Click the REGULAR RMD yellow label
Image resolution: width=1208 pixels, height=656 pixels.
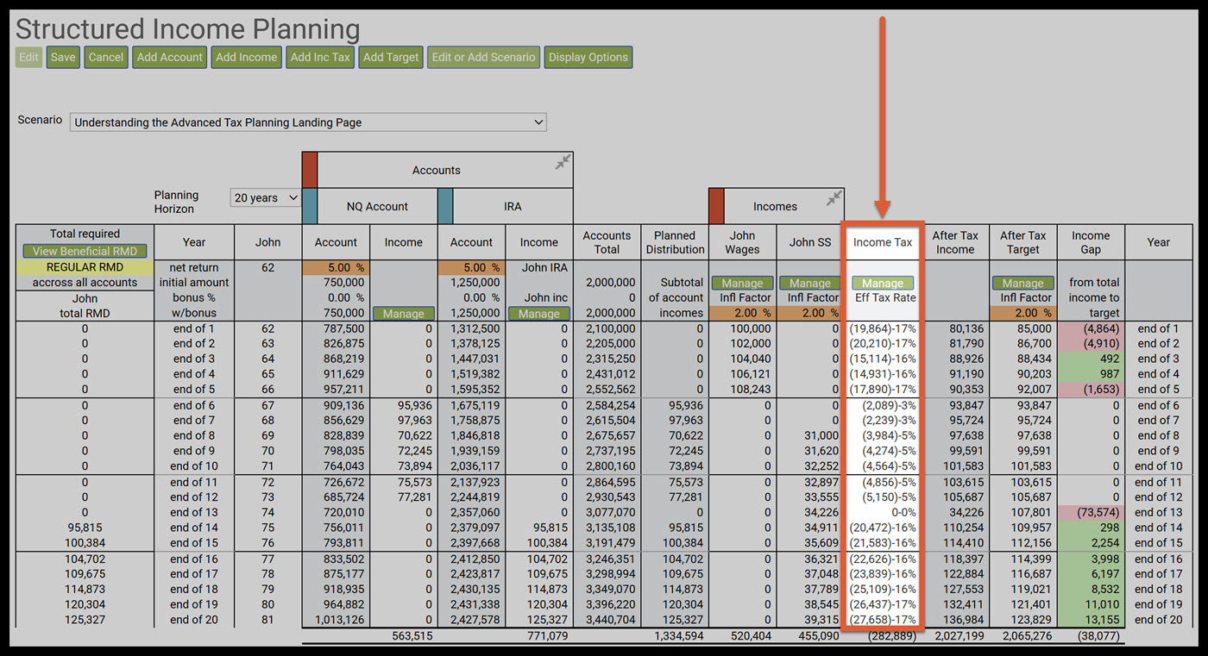pos(85,267)
